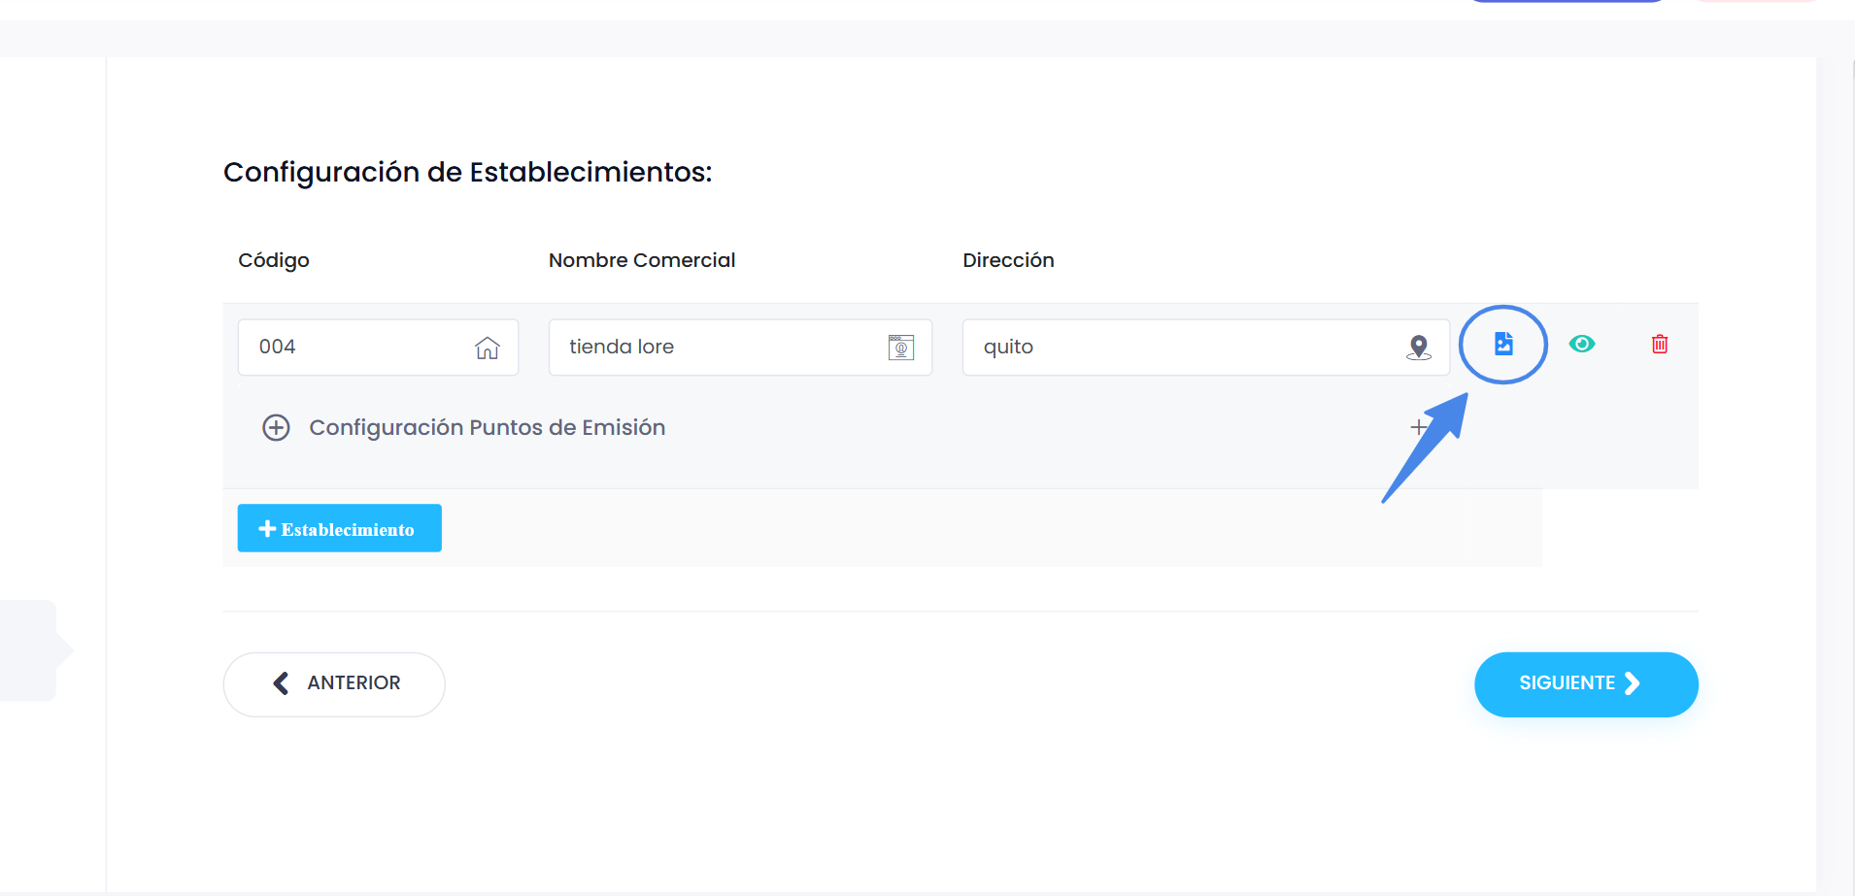Click the storefront icon in Nombre Comercial field
Image resolution: width=1855 pixels, height=896 pixels.
point(901,348)
